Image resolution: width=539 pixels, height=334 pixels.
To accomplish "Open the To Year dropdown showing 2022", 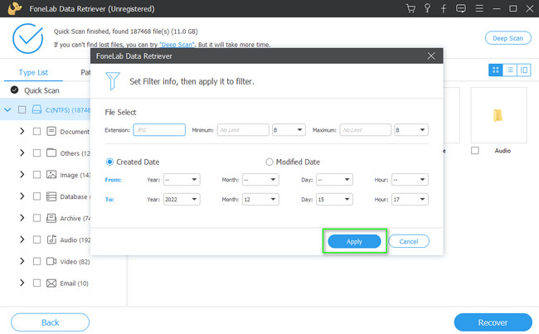I will 182,199.
